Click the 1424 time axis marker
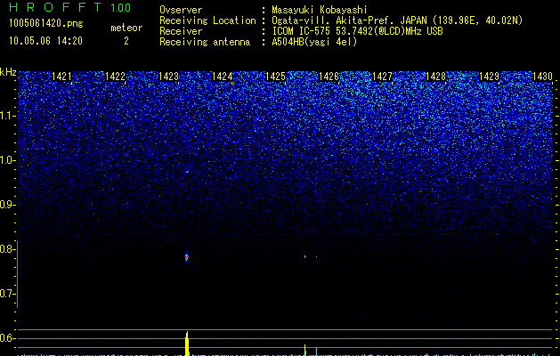 click(x=223, y=77)
